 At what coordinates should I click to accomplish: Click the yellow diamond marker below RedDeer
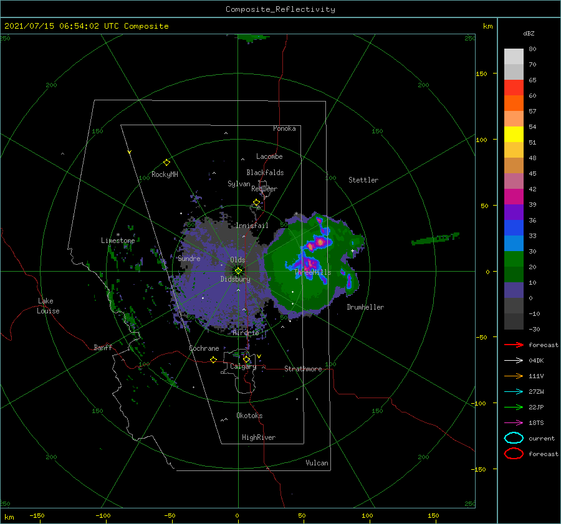(257, 202)
